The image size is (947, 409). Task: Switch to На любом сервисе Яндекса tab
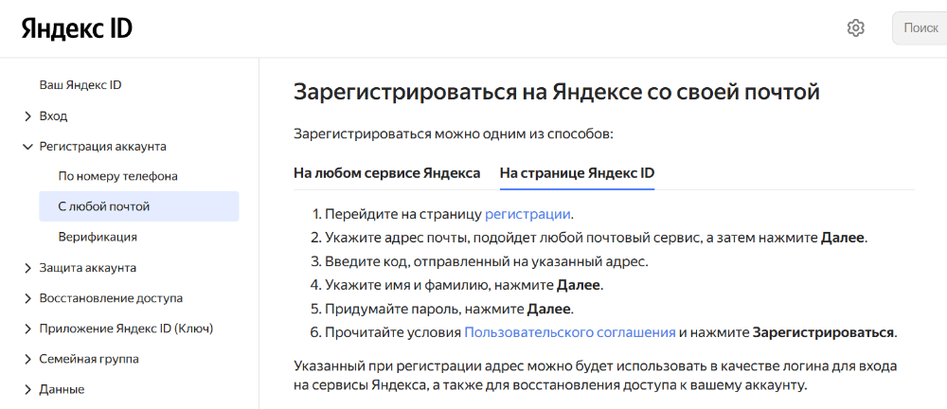pyautogui.click(x=387, y=173)
